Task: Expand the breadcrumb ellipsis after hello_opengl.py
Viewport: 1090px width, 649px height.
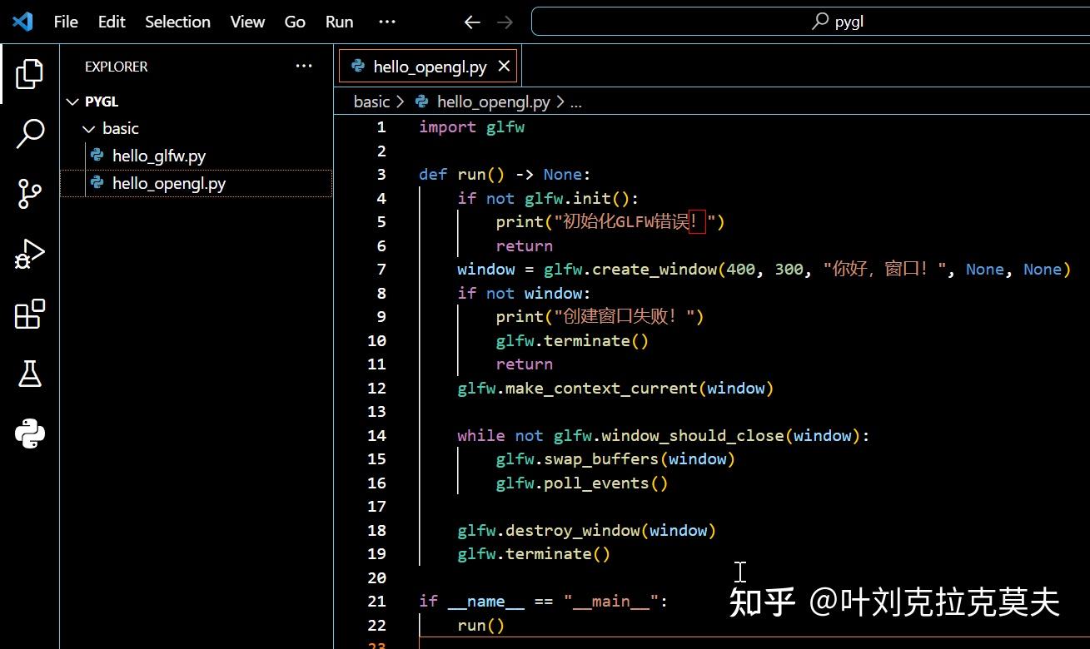Action: pos(576,101)
